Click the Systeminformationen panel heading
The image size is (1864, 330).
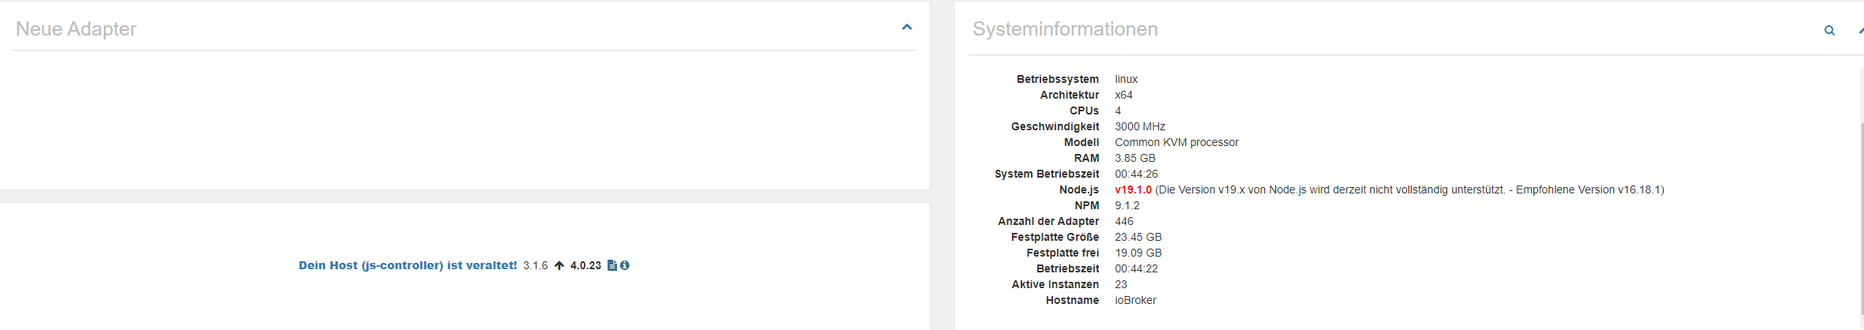(1065, 29)
